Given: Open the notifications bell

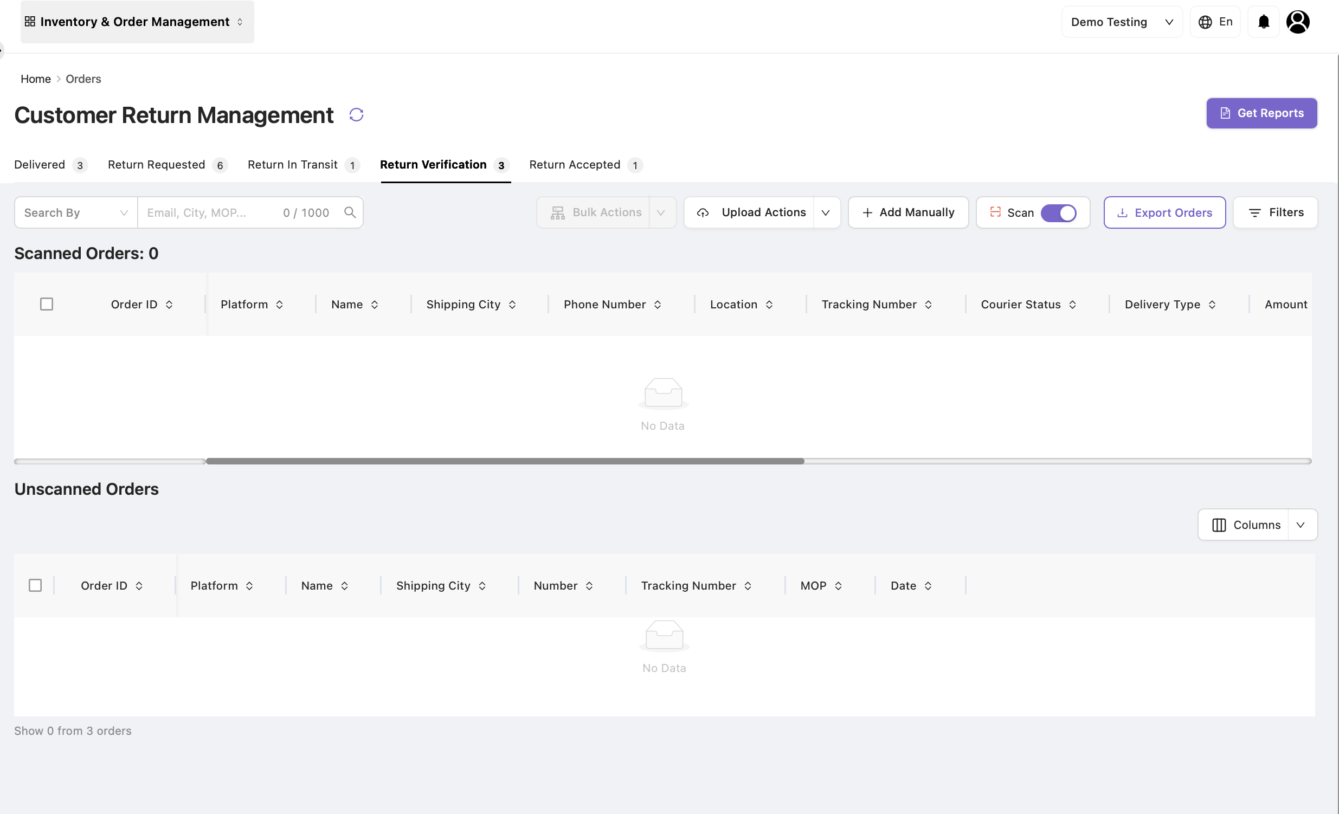Looking at the screenshot, I should 1264,22.
